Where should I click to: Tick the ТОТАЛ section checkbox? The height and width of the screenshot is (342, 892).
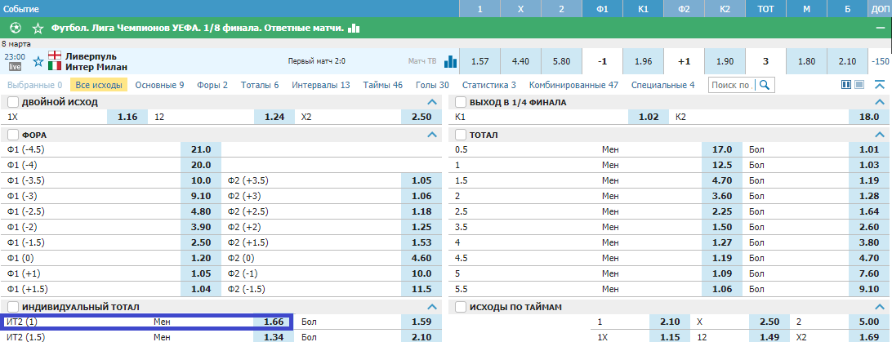(x=461, y=135)
